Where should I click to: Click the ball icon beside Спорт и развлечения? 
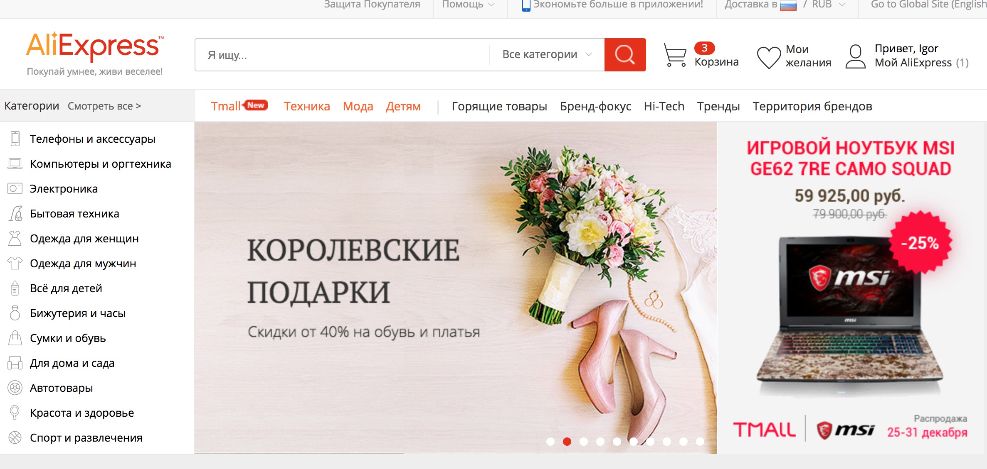(15, 437)
